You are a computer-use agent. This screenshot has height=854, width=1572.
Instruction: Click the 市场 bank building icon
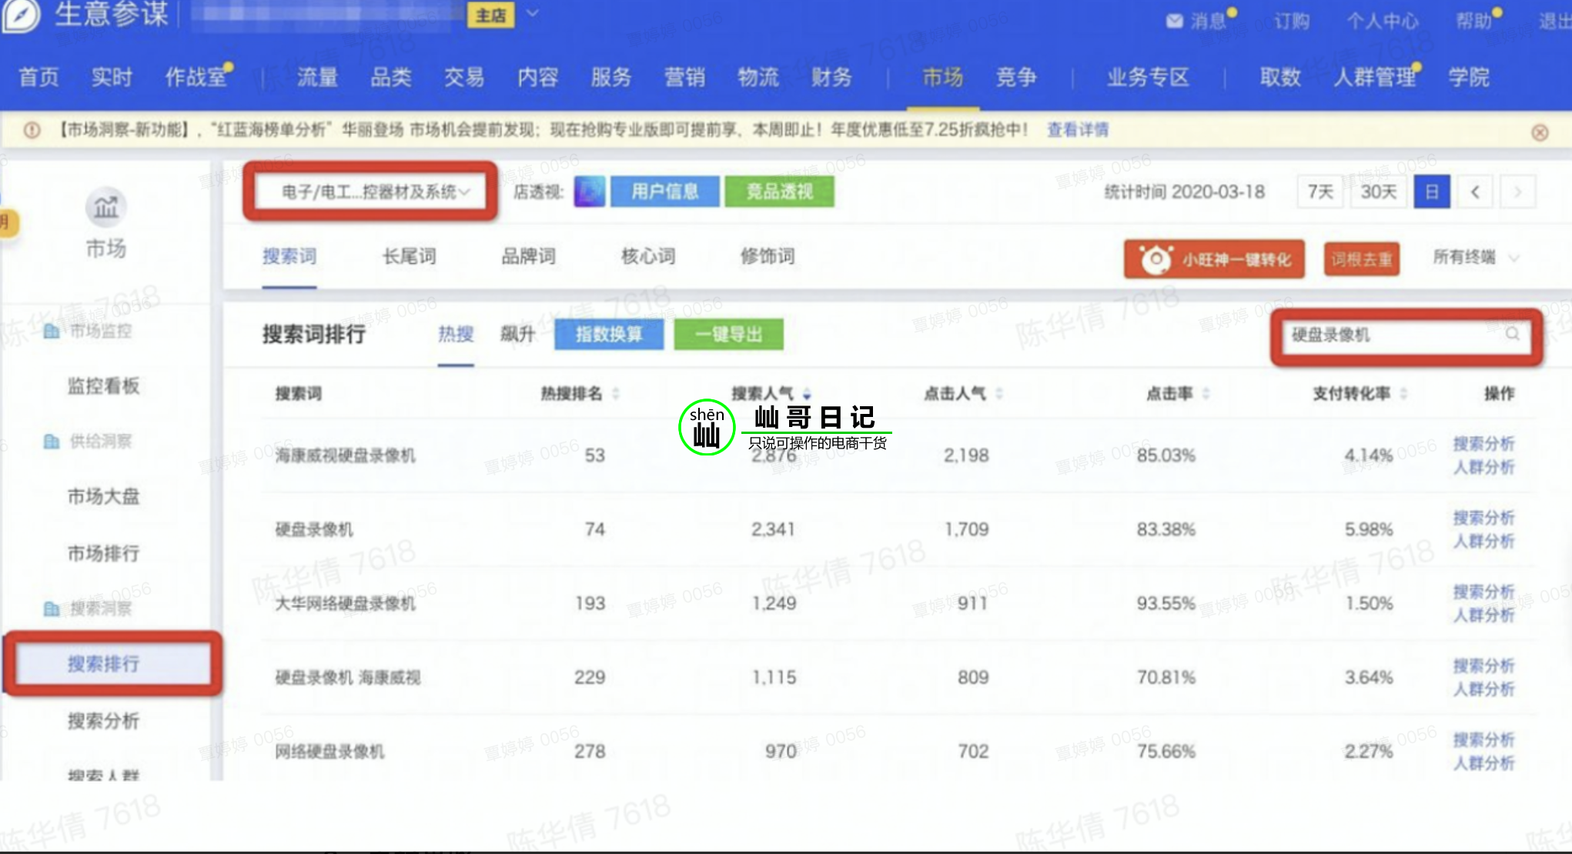[105, 206]
